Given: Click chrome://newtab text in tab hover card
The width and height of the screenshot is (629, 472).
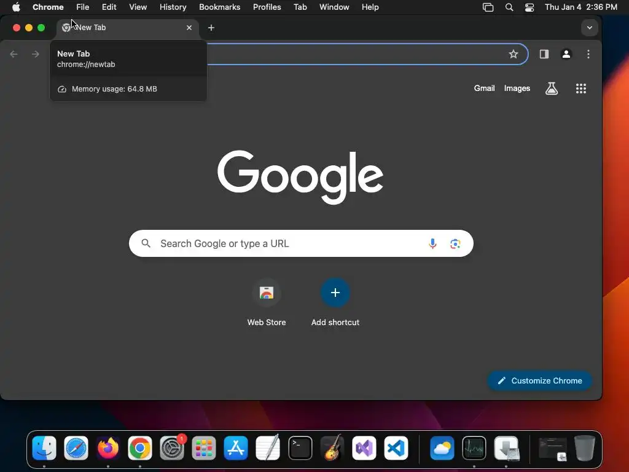Looking at the screenshot, I should [x=86, y=64].
